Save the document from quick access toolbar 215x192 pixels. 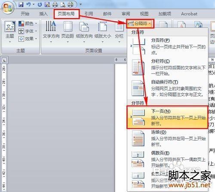click(x=21, y=5)
